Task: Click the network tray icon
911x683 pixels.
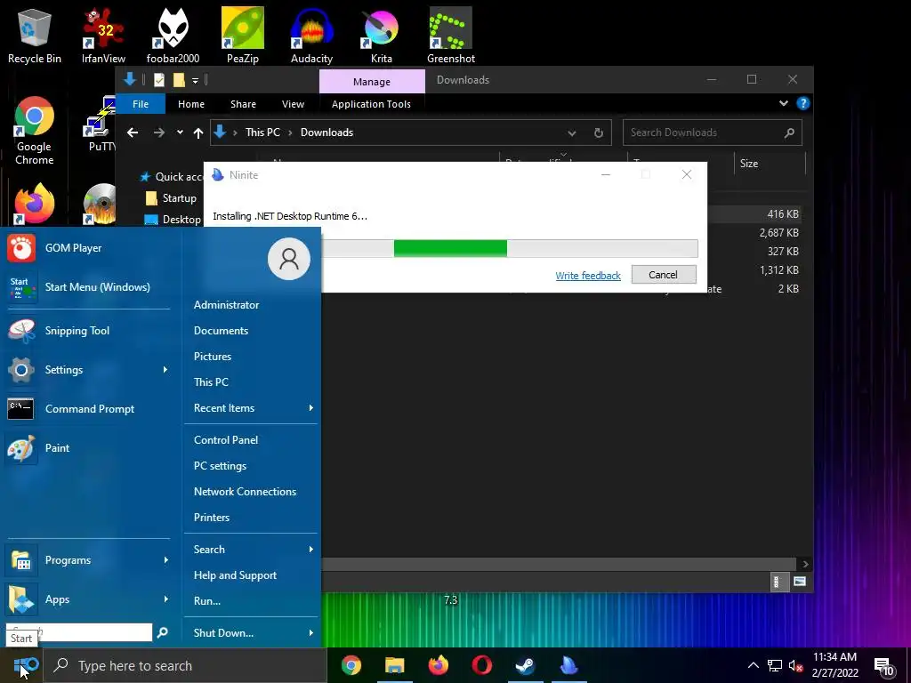Action: point(775,666)
